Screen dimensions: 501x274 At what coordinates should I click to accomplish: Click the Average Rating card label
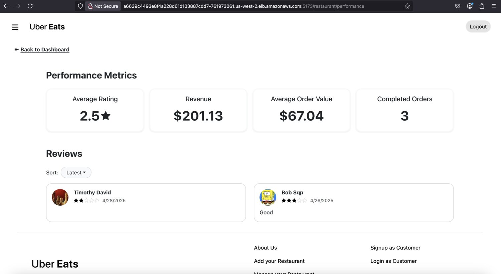click(x=95, y=99)
